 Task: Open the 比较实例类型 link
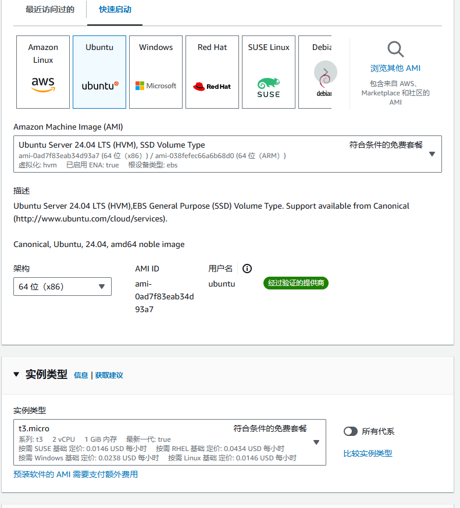click(x=368, y=453)
